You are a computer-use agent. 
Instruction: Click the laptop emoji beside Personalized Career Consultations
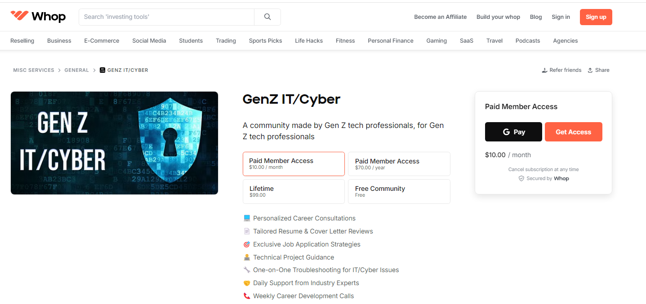pyautogui.click(x=247, y=218)
